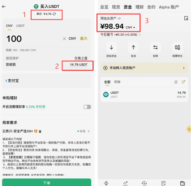Open the 总览 tab
The height and width of the screenshot is (186, 191).
pyautogui.click(x=104, y=7)
